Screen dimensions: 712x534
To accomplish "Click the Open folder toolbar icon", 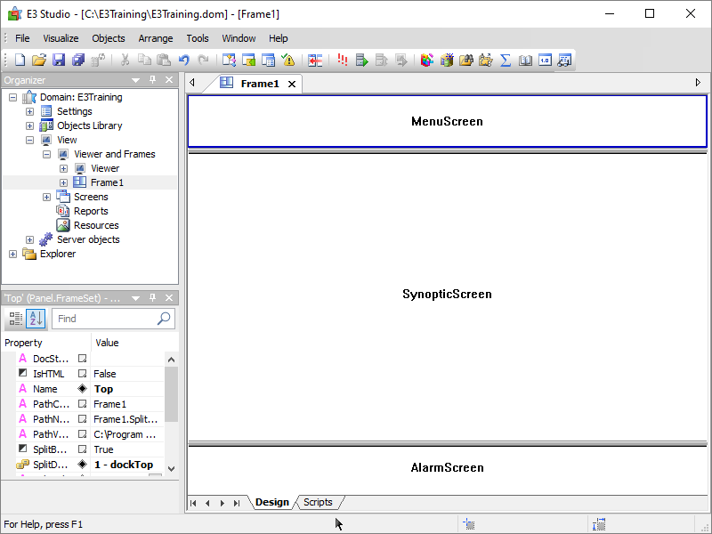I will [39, 61].
